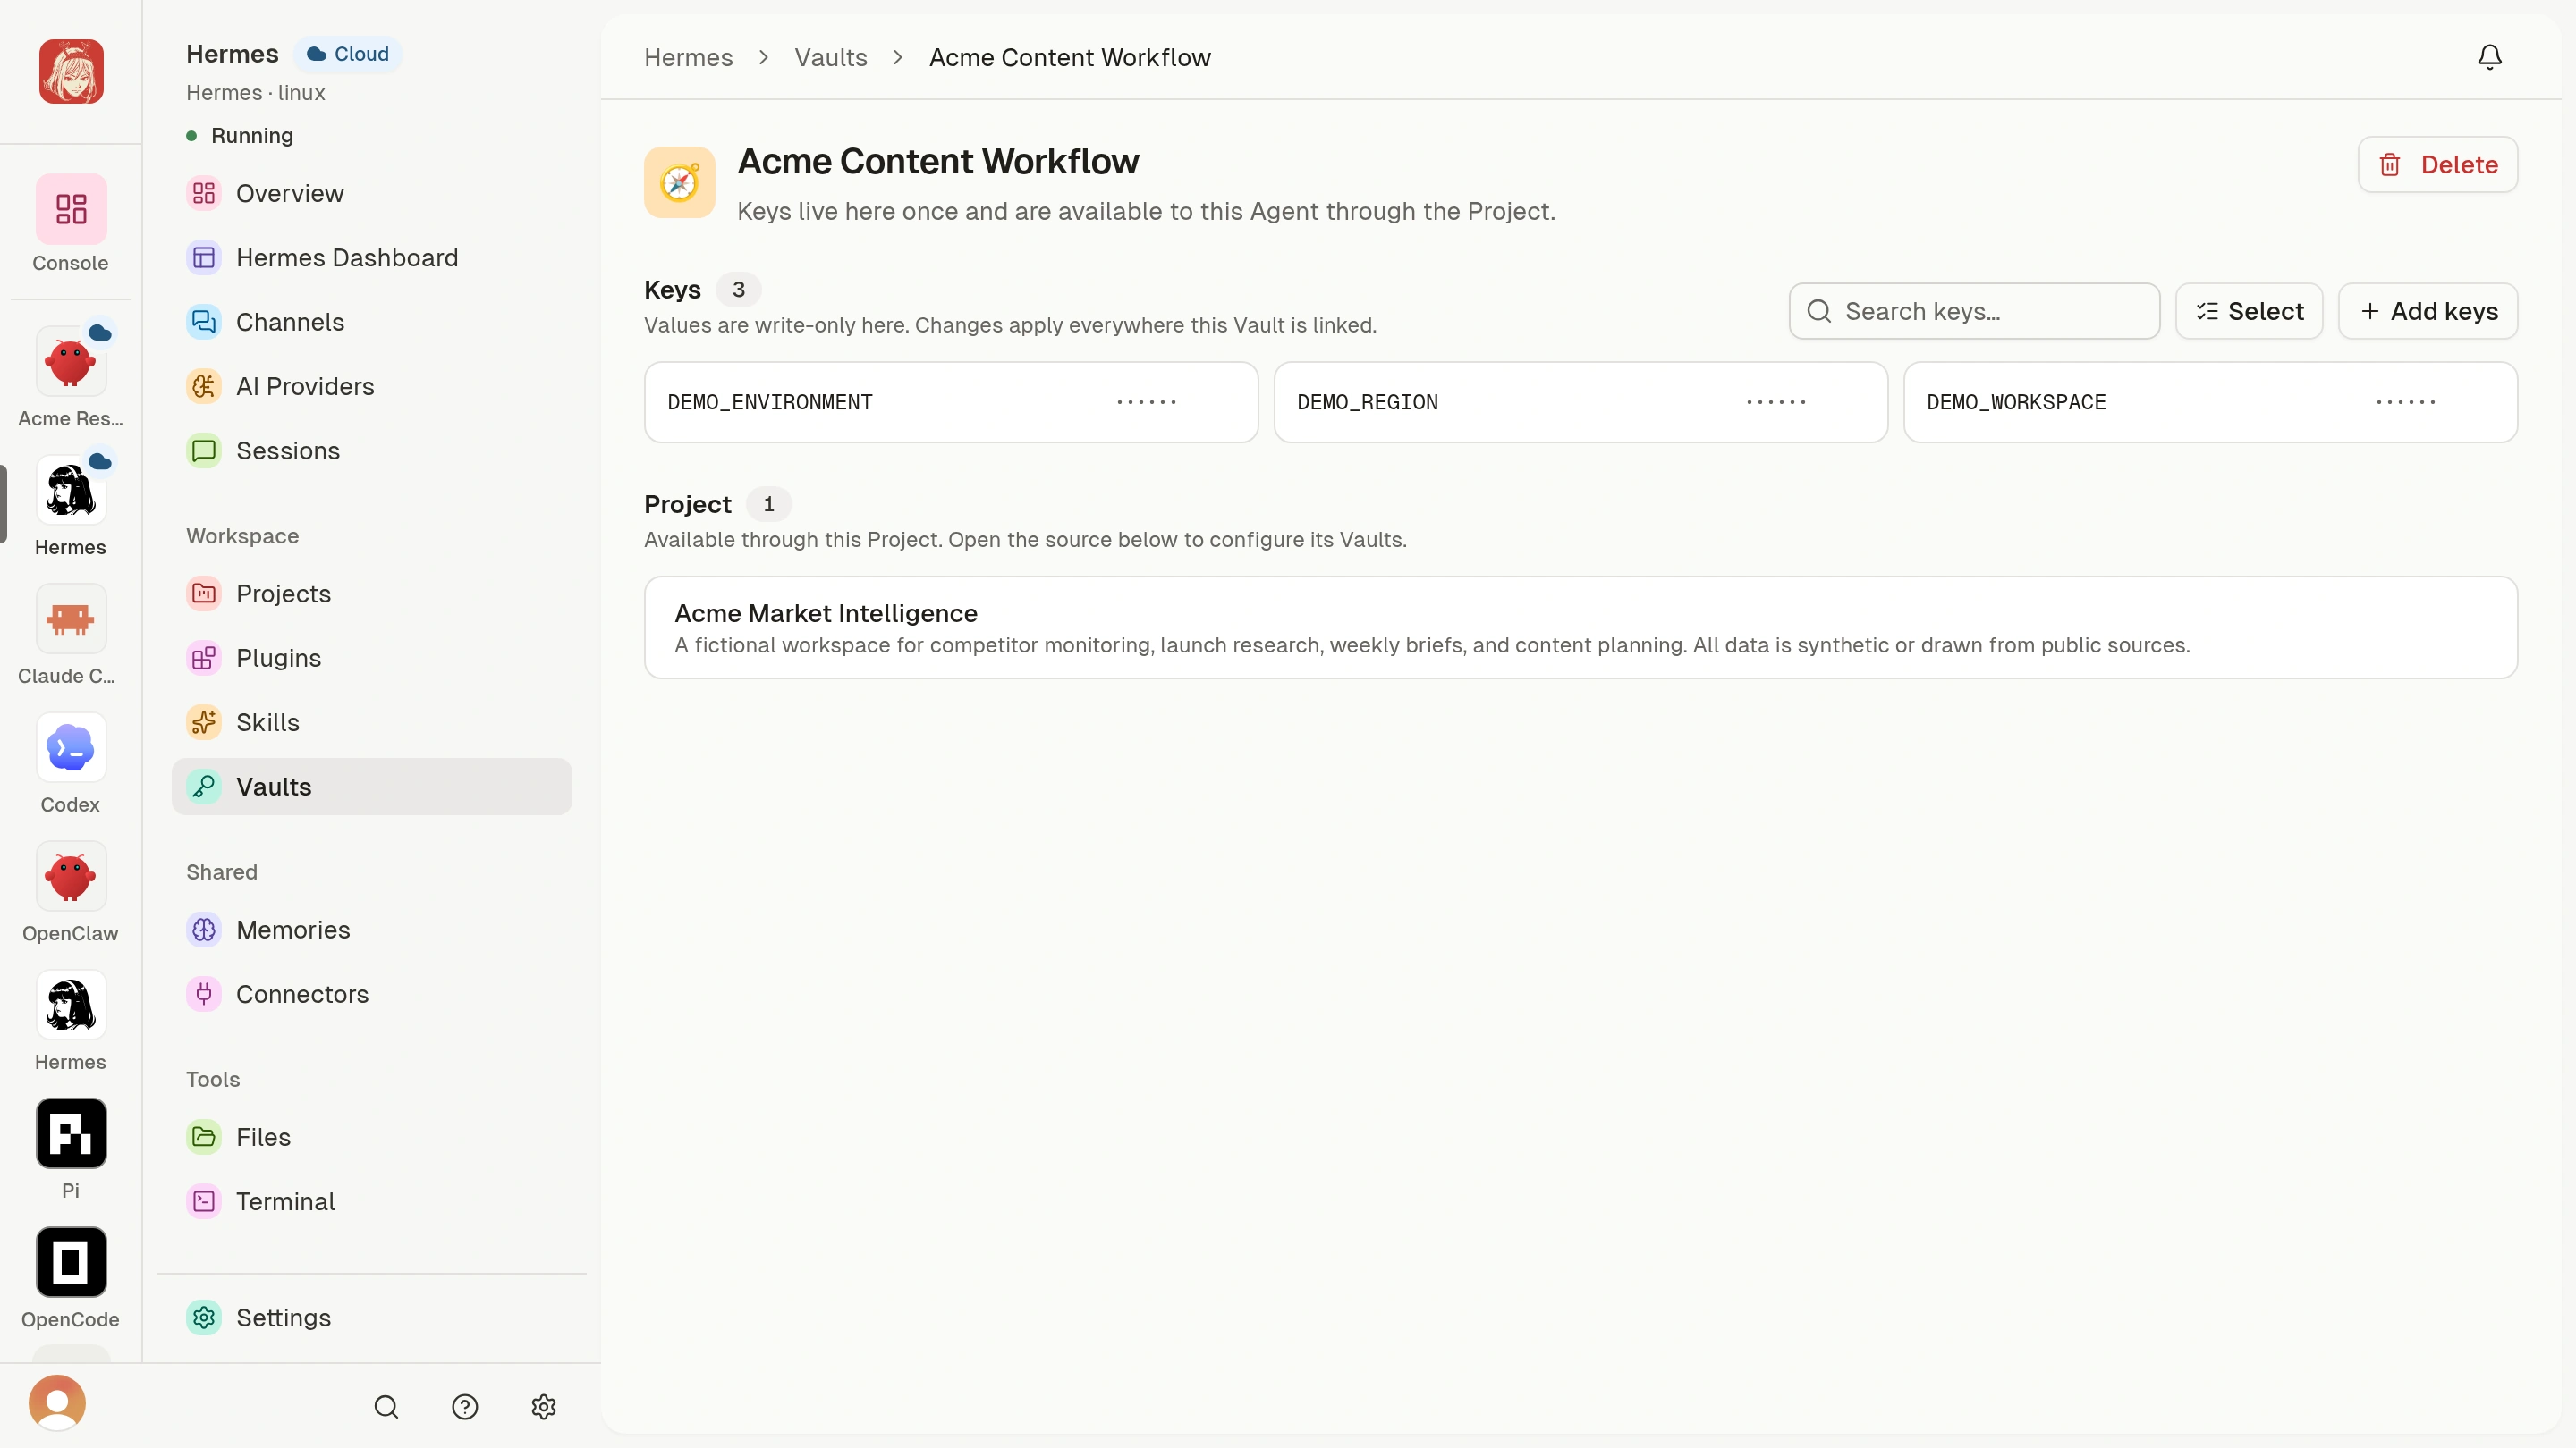Open the cloud Hermes agent with blue badge
Viewport: 2576px width, 1448px height.
(x=70, y=491)
